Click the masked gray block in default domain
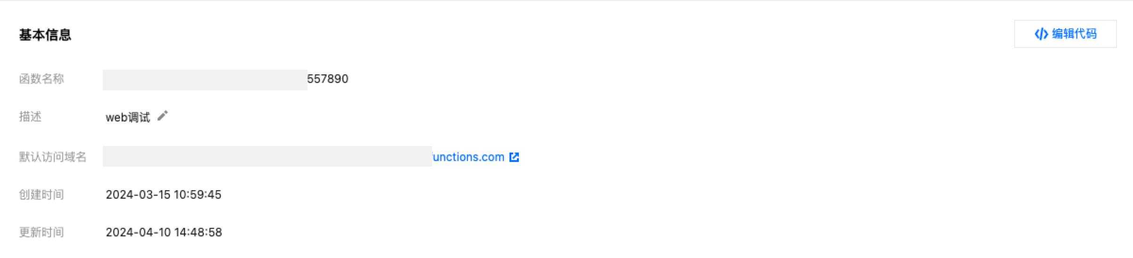This screenshot has width=1133, height=258. pos(267,156)
